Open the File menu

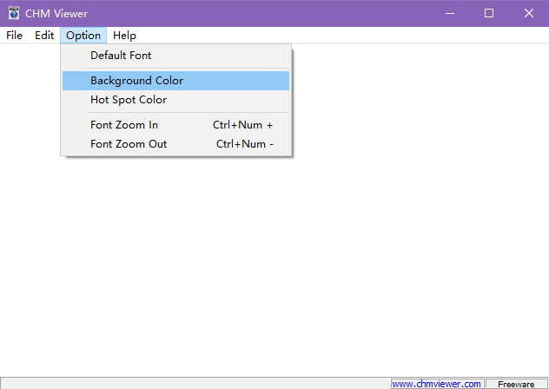click(x=14, y=36)
